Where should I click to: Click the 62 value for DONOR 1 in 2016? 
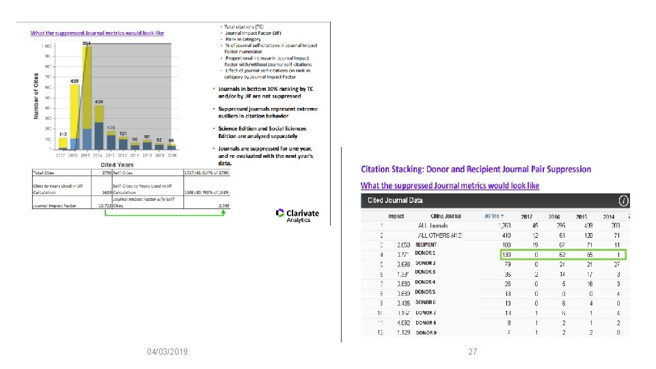click(x=562, y=254)
